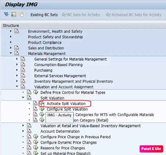
Task: Execute the Reasons for Price Changes icon
Action: (36, 148)
